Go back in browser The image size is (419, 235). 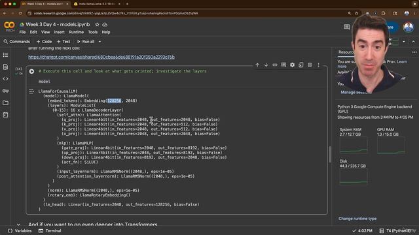(5, 13)
